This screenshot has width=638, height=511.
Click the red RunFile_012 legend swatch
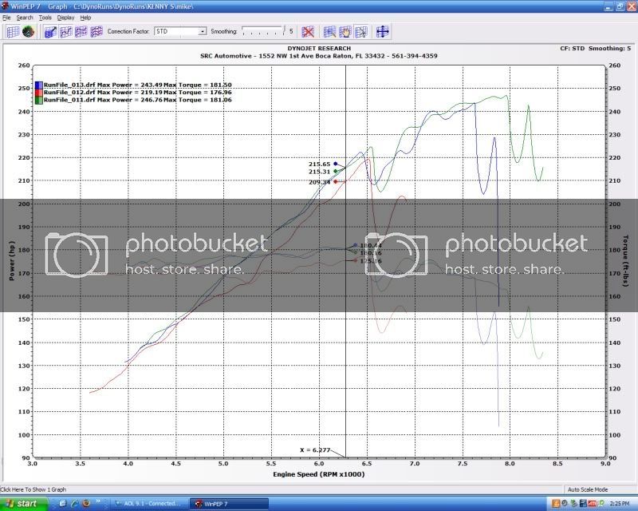(x=38, y=93)
